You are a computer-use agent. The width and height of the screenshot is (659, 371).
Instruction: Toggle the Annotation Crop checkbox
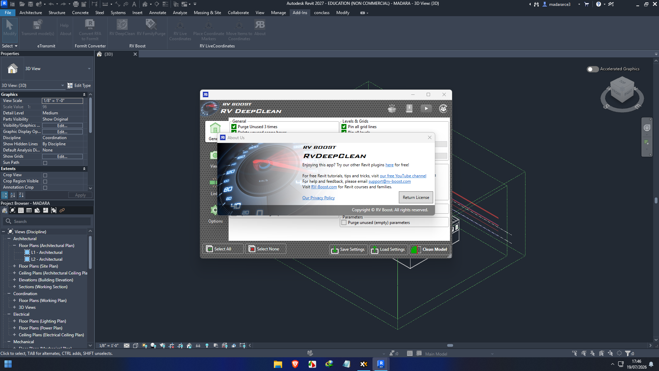[45, 188]
